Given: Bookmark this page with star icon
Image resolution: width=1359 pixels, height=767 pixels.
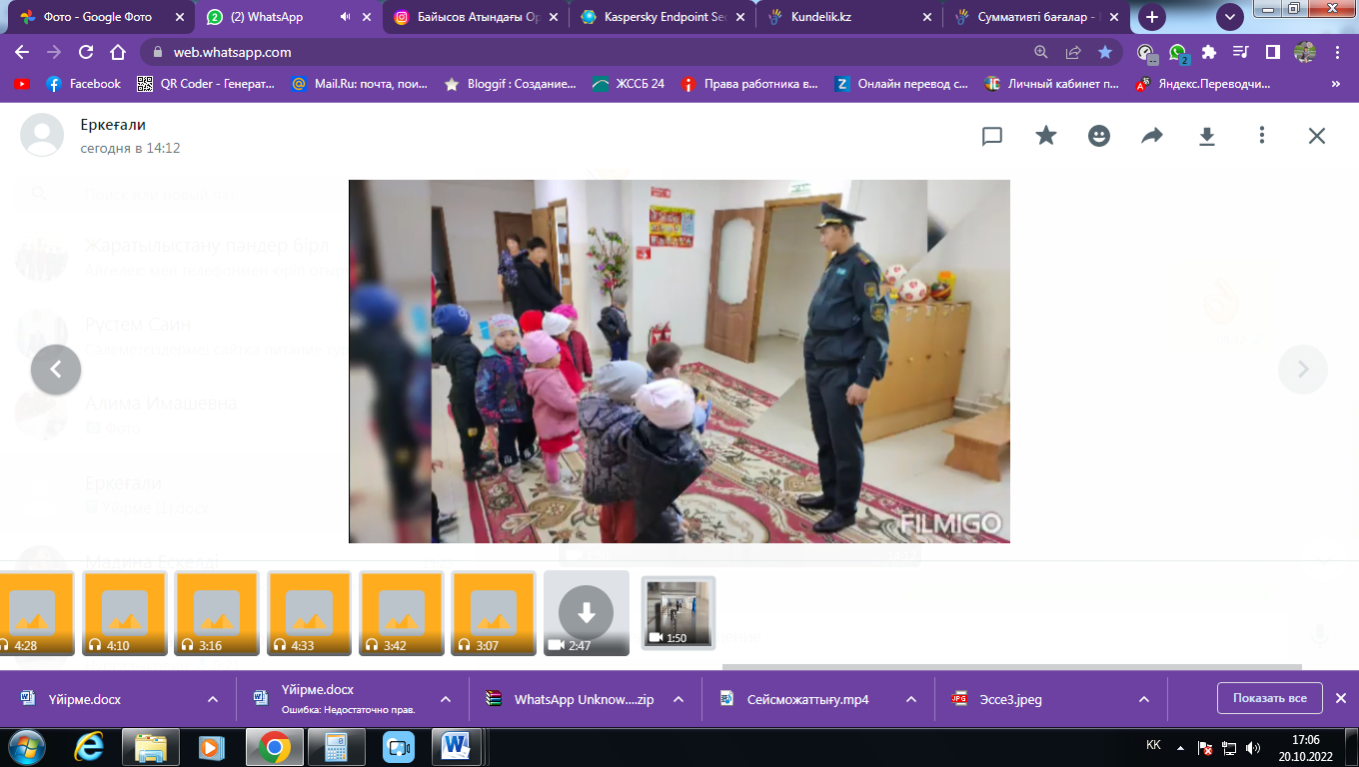Looking at the screenshot, I should [x=1105, y=52].
